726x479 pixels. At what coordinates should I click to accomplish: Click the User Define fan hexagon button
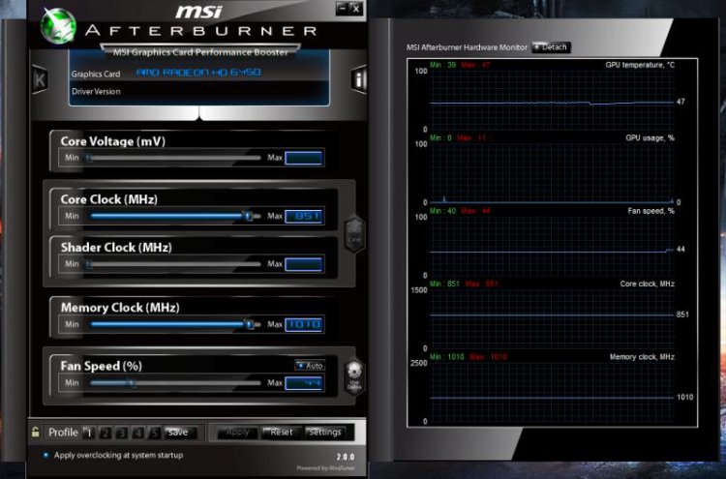click(x=354, y=376)
